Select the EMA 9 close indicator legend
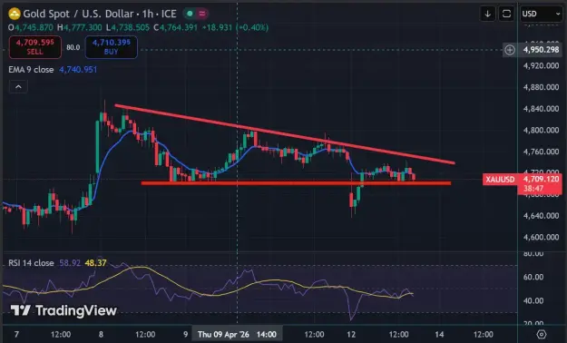Image resolution: width=567 pixels, height=343 pixels. 31,70
